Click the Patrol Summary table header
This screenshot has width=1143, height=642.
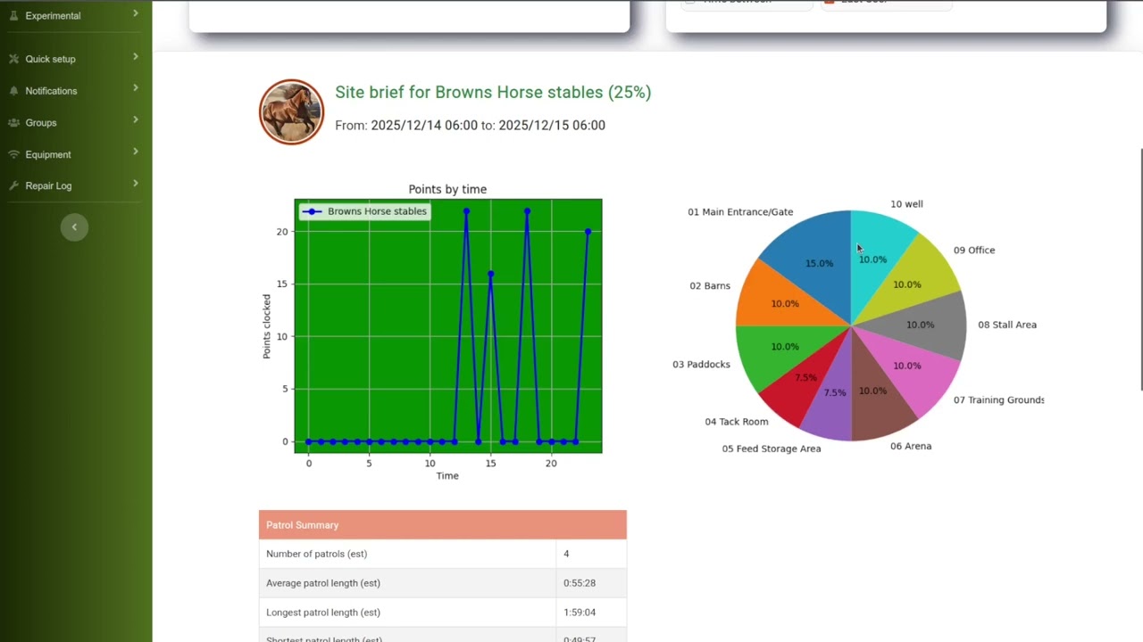coord(443,524)
